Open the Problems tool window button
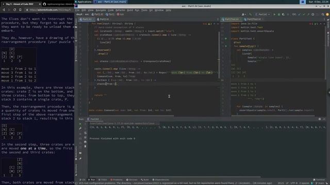The width and height of the screenshot is (330, 185). (x=117, y=180)
